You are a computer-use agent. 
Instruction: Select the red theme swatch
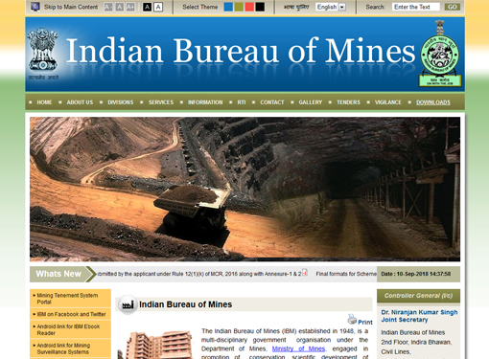coord(249,7)
